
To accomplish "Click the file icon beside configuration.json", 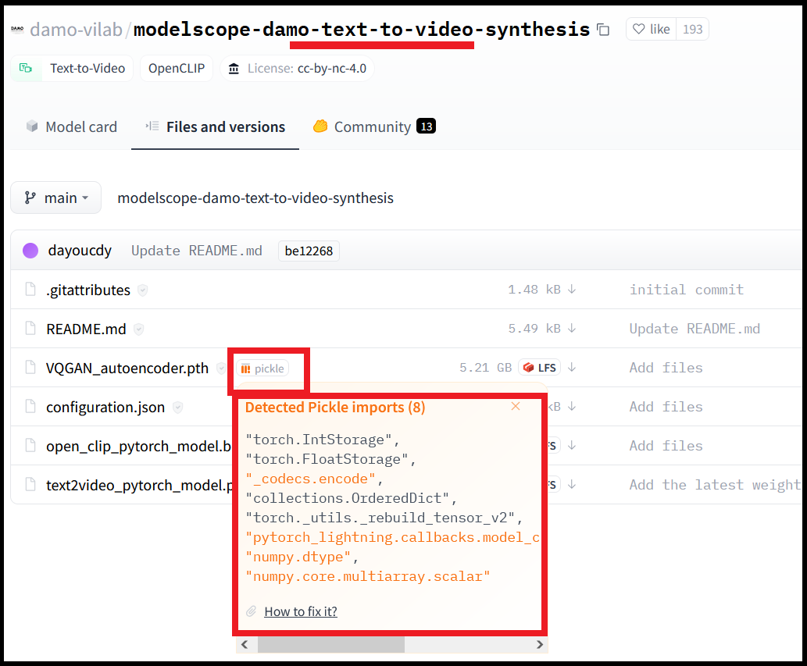I will coord(31,406).
